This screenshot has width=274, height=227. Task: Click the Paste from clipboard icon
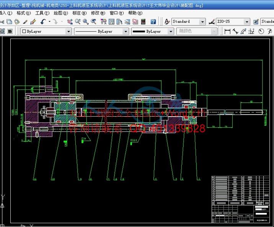point(17,22)
